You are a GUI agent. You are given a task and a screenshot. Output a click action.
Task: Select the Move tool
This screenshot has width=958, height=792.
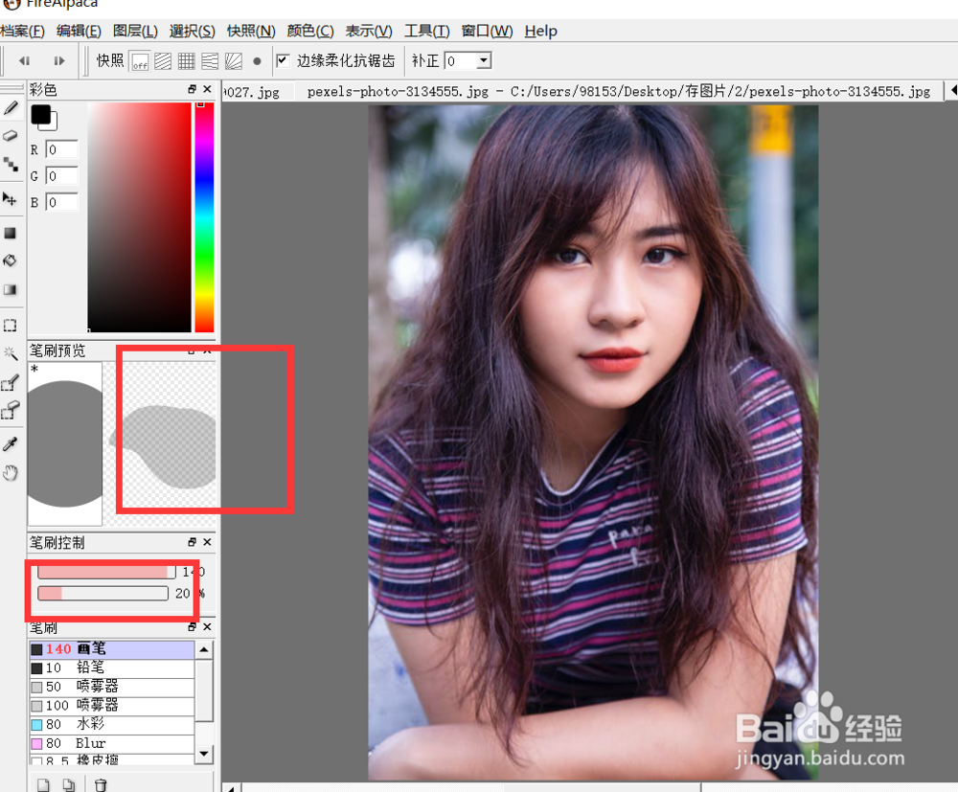tap(11, 199)
